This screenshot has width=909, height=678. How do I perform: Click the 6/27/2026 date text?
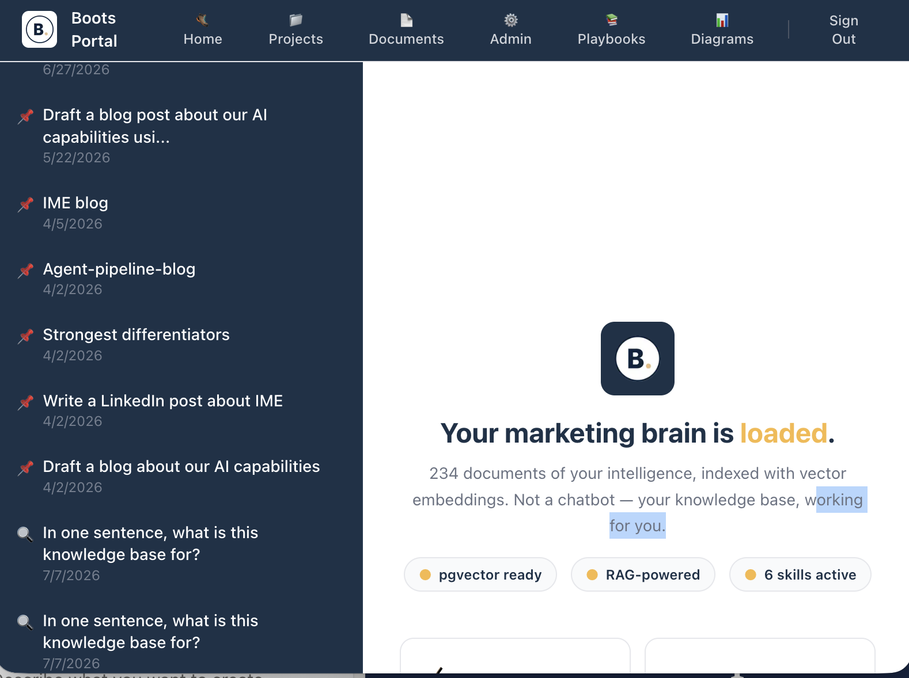tap(76, 70)
